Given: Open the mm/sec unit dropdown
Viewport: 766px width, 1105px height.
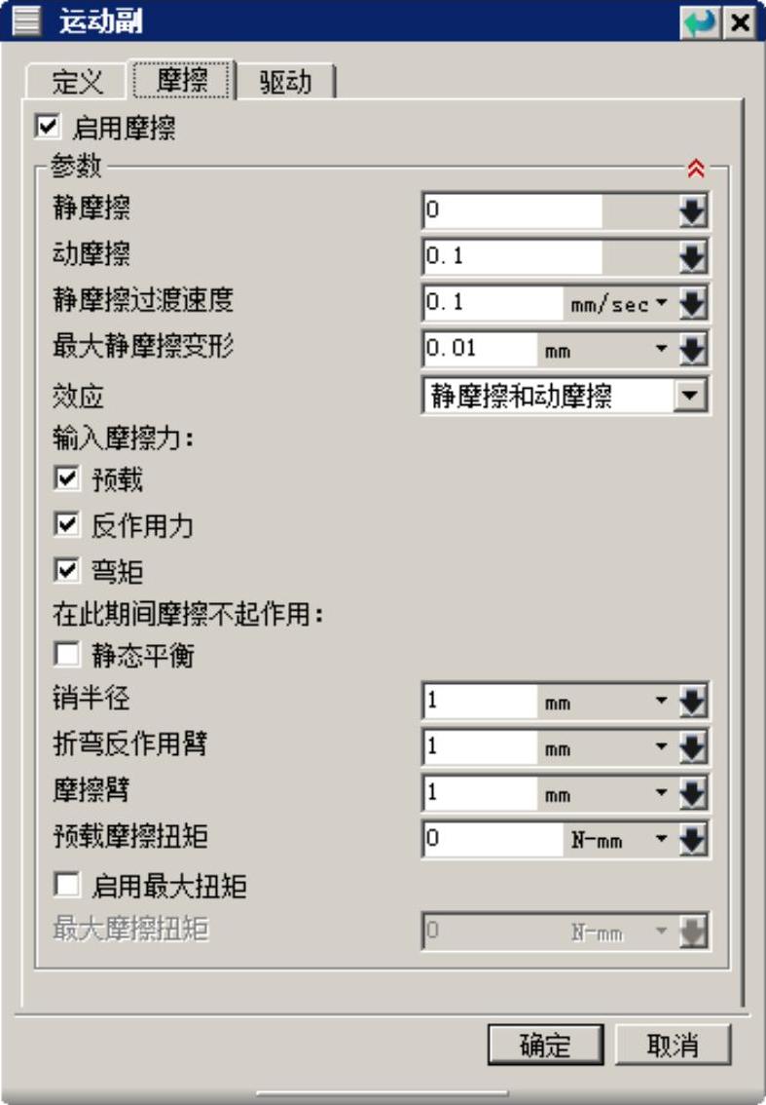Looking at the screenshot, I should (x=662, y=303).
